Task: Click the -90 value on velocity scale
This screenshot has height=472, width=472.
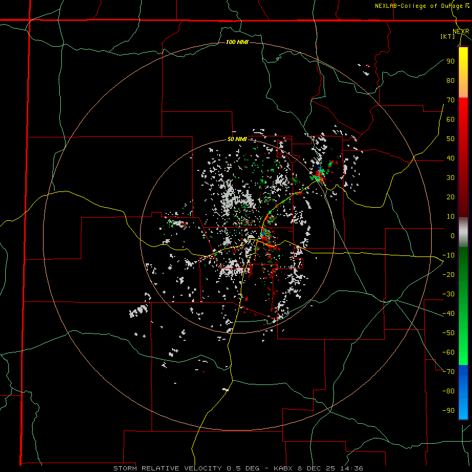Action: point(448,411)
